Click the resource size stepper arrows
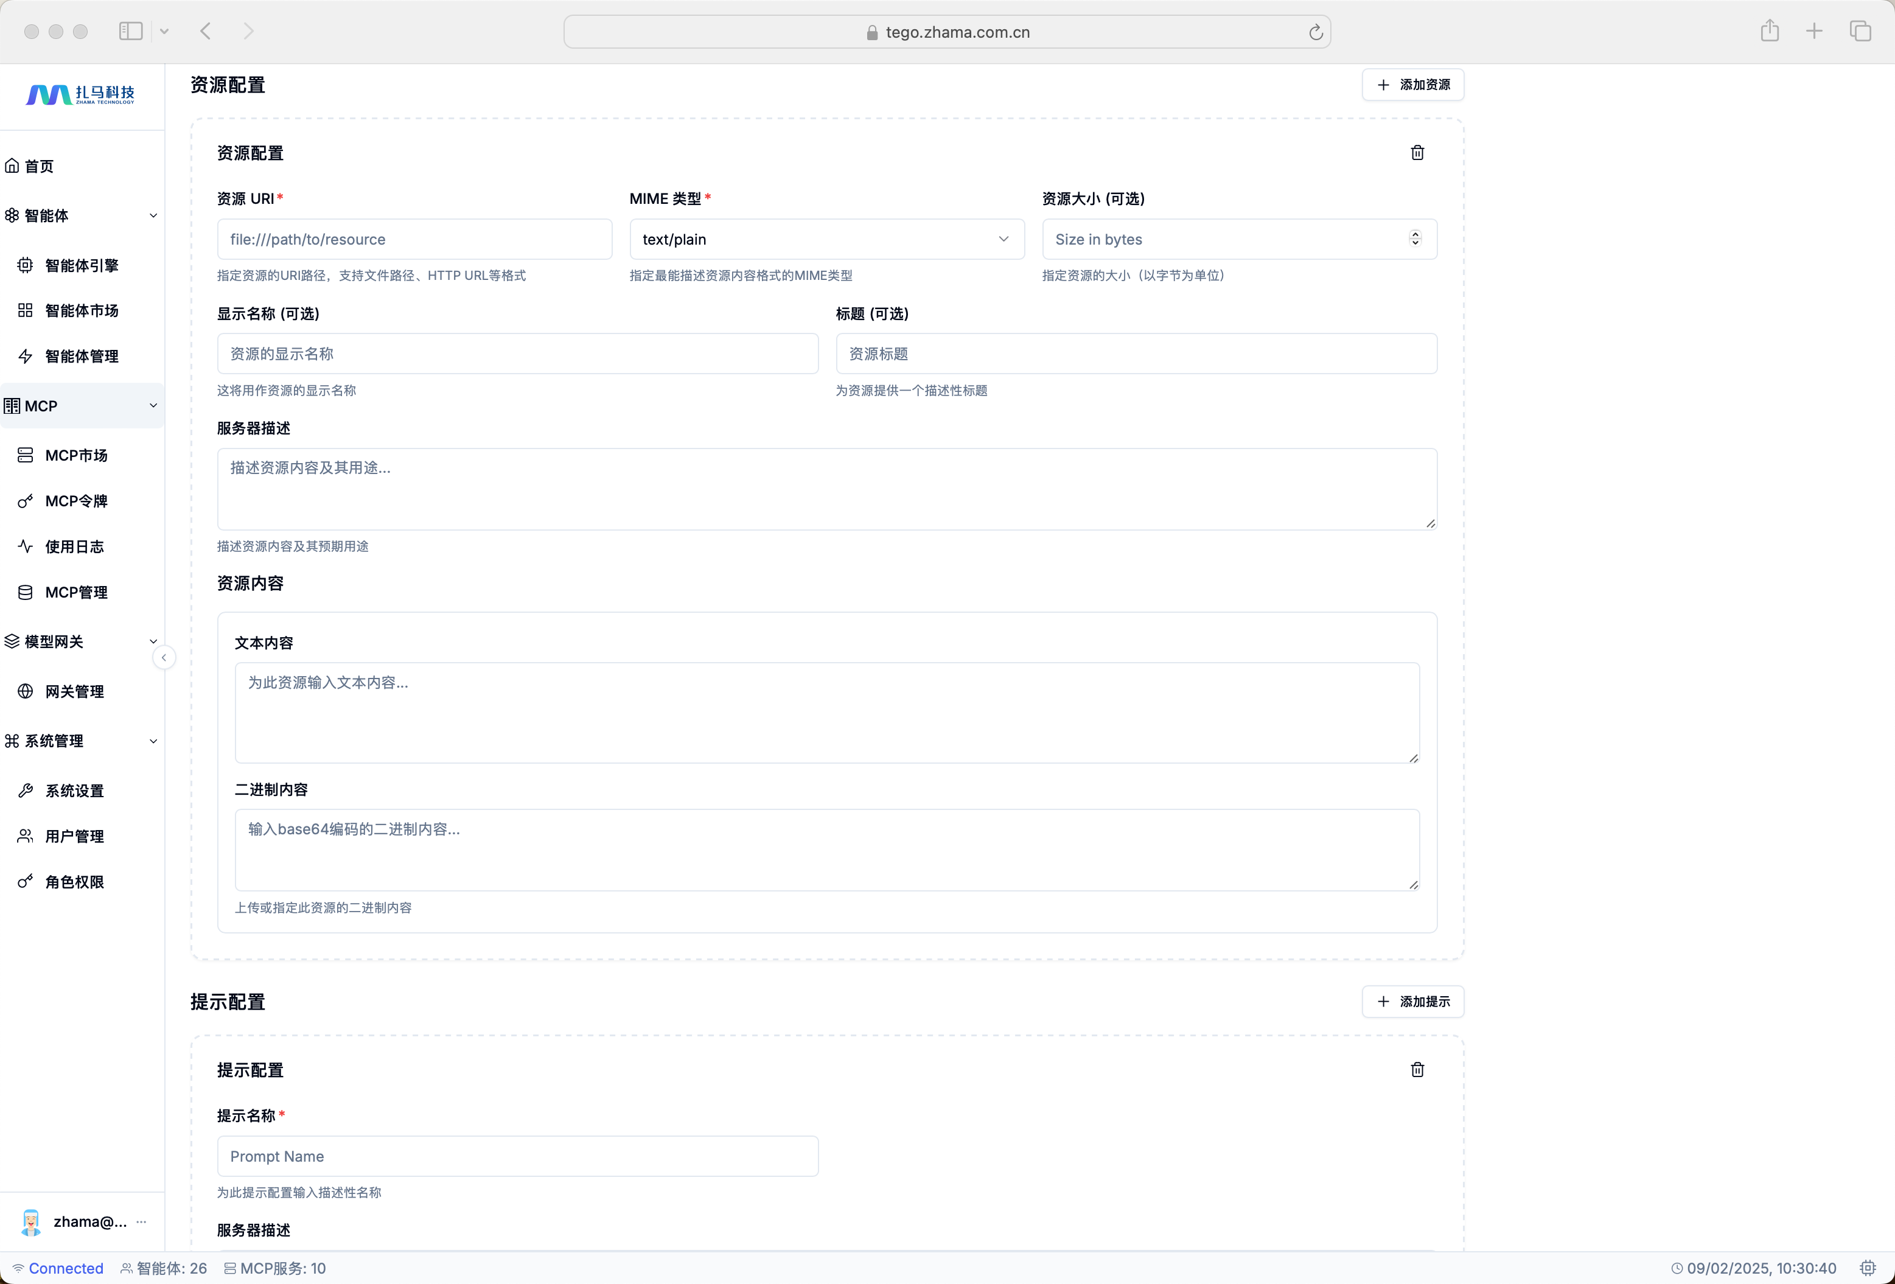Image resolution: width=1895 pixels, height=1284 pixels. [x=1415, y=238]
